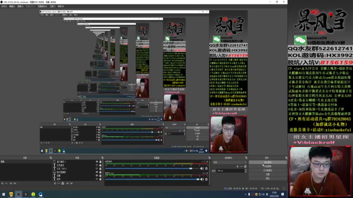The height and width of the screenshot is (198, 353).
Task: Select the scene in Scenes list
Action: coord(26,161)
